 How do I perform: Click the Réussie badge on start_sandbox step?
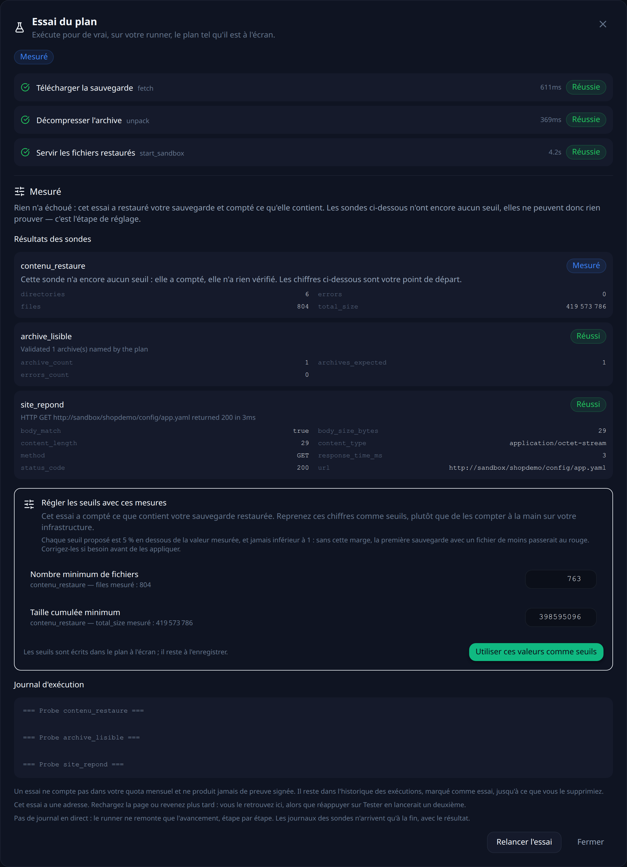tap(586, 152)
